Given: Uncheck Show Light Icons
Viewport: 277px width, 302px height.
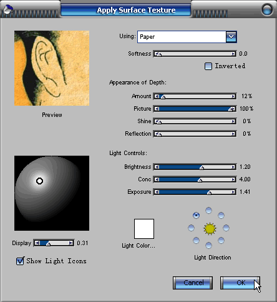Looking at the screenshot, I should coord(20,261).
